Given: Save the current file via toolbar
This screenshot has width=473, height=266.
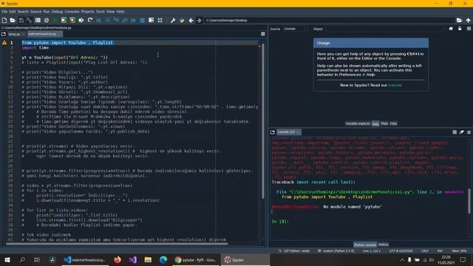Looking at the screenshot, I should [x=21, y=20].
